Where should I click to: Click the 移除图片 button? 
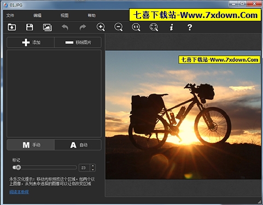pyautogui.click(x=78, y=42)
